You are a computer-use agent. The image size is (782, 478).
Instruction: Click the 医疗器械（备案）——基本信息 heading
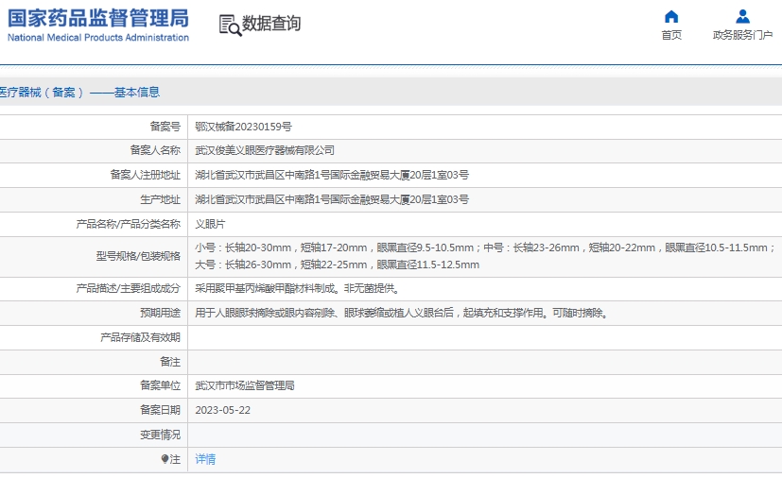tap(79, 93)
